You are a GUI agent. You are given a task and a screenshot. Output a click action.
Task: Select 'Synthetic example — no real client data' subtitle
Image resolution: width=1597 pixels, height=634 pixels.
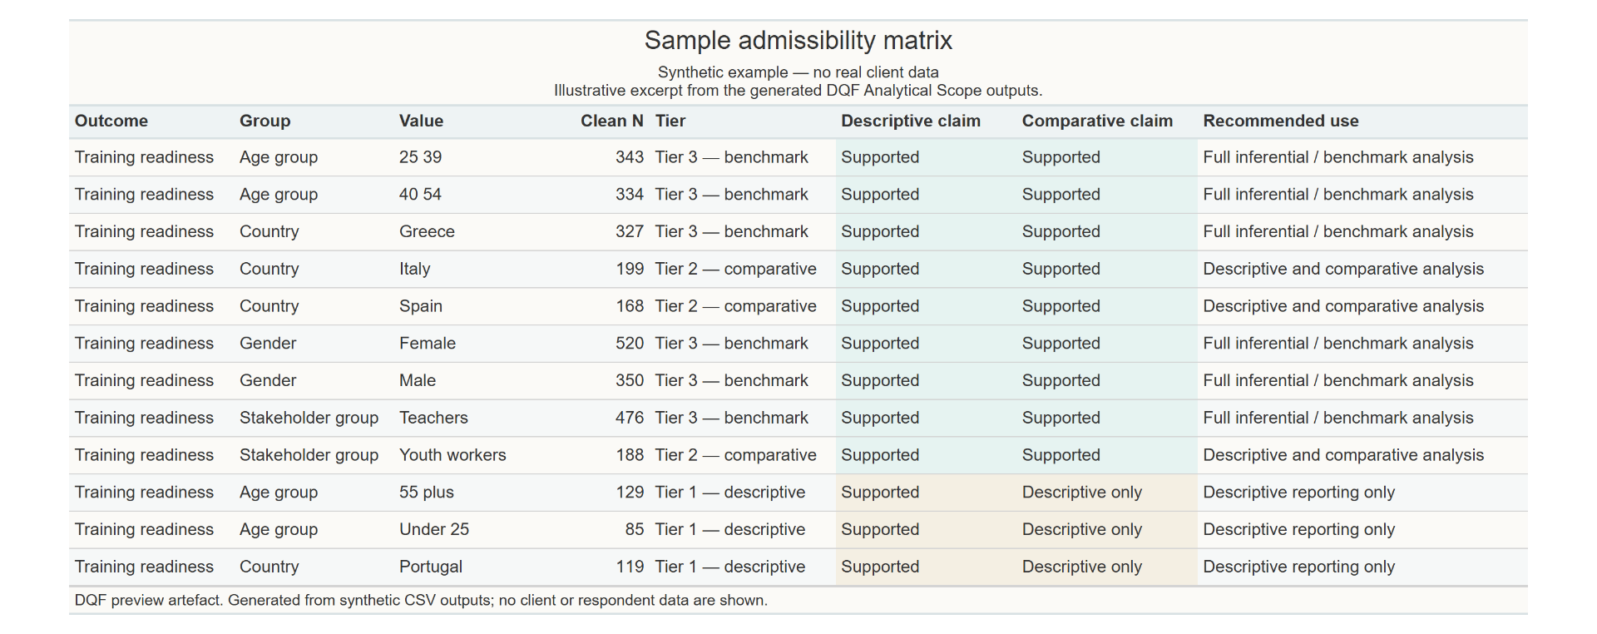(798, 72)
